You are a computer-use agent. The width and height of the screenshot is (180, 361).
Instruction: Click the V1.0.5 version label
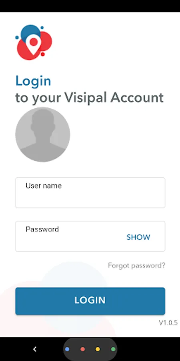coord(168,323)
